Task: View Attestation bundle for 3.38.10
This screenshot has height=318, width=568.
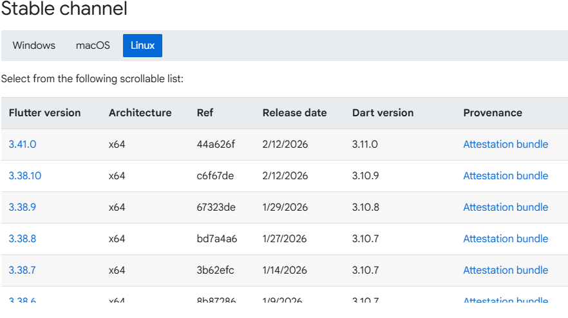Action: [506, 176]
